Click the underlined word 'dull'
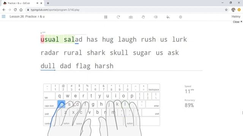Screen dimensions: 243x136 coord(48,66)
